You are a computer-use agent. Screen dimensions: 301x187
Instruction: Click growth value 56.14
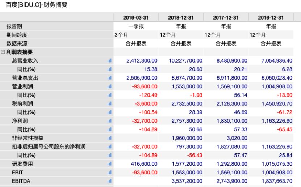click(241, 95)
